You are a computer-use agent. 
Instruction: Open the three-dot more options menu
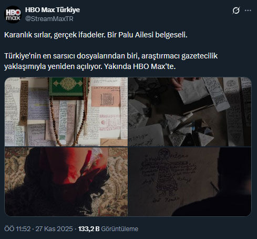[x=248, y=11]
